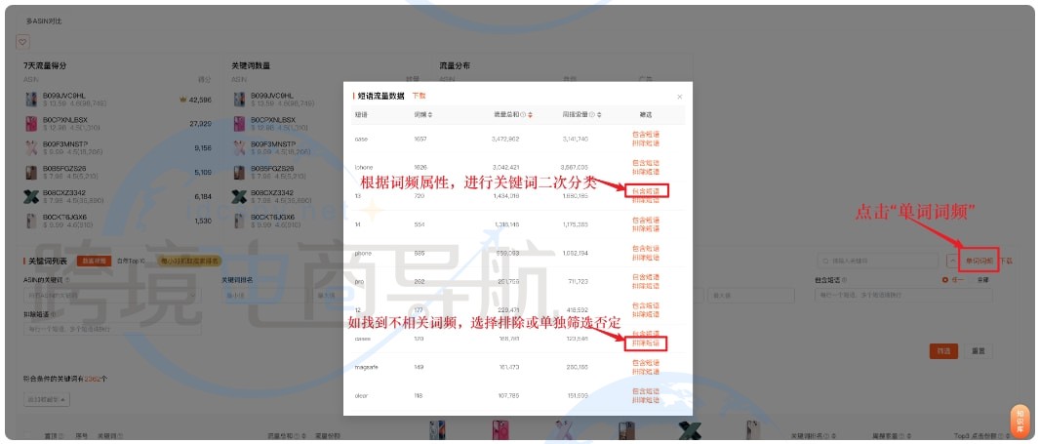The height and width of the screenshot is (444, 1039).
Task: Collapse filters with the up-arrow button
Action: (x=953, y=262)
